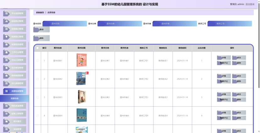Click the grid icon beside 学生成绩管理
Viewport: 260px width, 133px height.
click(7, 13)
